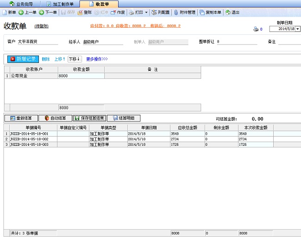The image size is (301, 237).
Task: Click the printer icon beside the date
Action: pyautogui.click(x=256, y=29)
